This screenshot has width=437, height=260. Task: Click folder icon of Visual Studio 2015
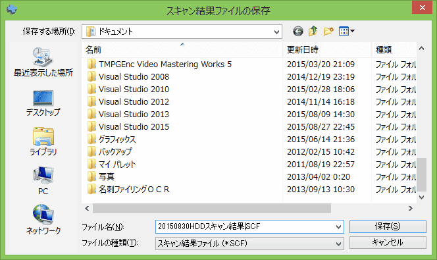click(x=91, y=127)
